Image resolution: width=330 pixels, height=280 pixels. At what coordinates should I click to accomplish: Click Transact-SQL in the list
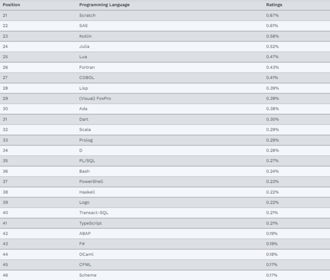click(94, 212)
